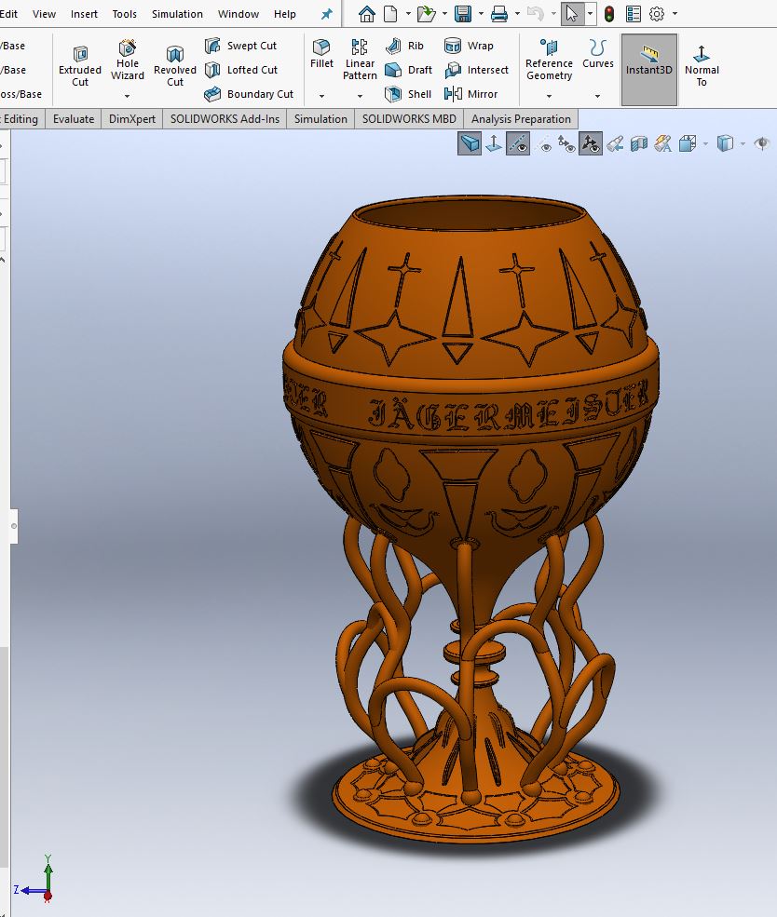Image resolution: width=777 pixels, height=917 pixels.
Task: Open a file with folder icon
Action: click(x=426, y=13)
